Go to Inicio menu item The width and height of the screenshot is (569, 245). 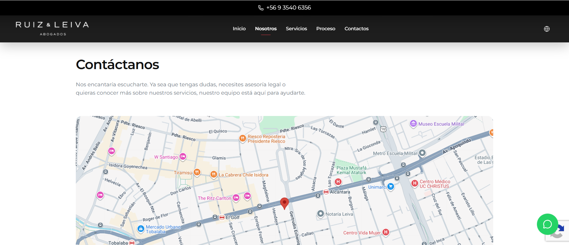pos(239,28)
